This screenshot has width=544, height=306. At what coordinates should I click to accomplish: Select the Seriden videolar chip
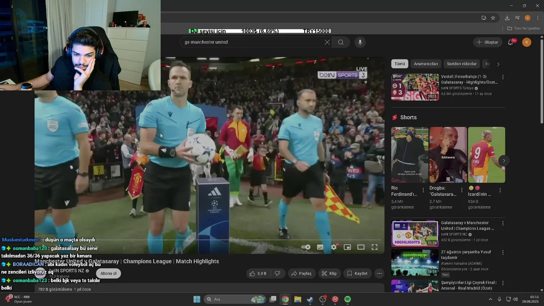[x=462, y=64]
